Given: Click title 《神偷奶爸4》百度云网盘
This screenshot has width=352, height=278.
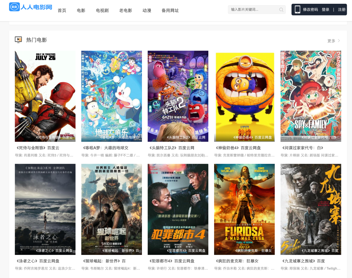Looking at the screenshot, I should click(238, 148).
